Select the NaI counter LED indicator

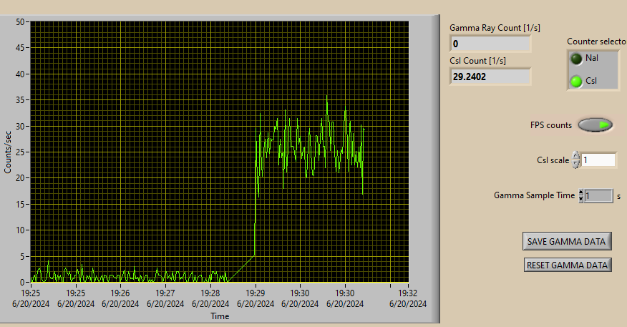click(x=576, y=59)
